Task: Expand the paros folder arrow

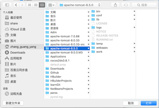Action: click(x=89, y=93)
